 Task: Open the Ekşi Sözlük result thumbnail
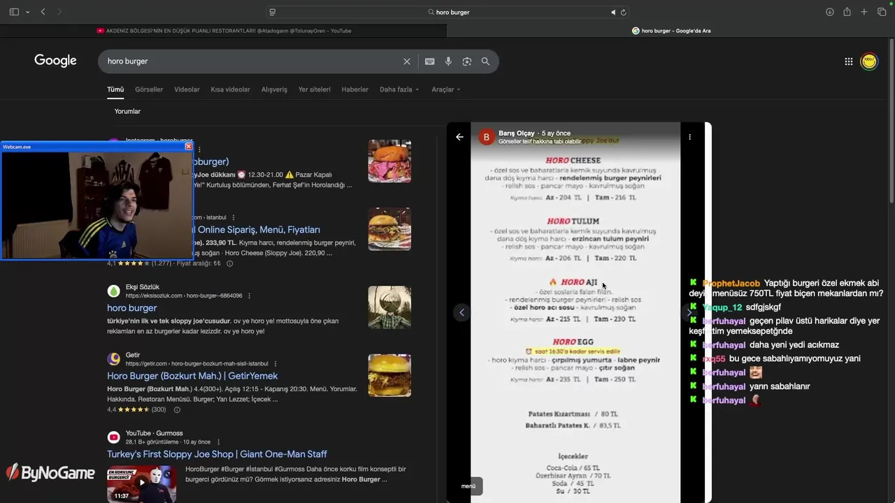coord(389,307)
